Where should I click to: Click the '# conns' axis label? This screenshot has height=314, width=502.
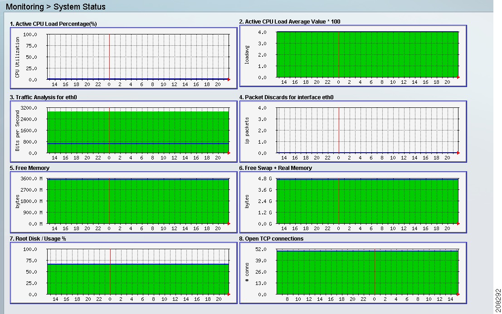247,272
